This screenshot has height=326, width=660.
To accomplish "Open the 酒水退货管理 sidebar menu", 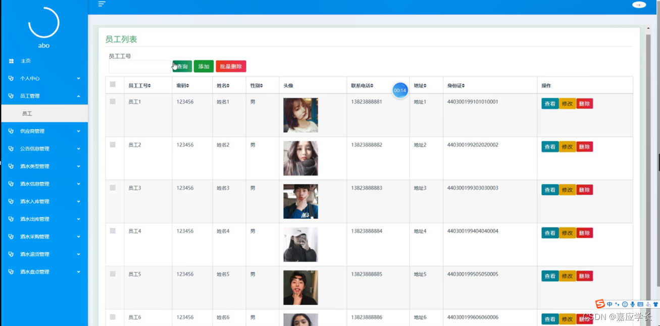I will 44,254.
